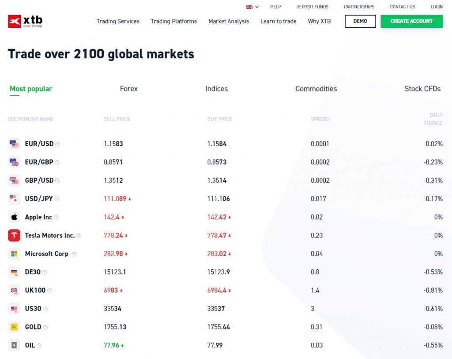Click the DEMO button
The width and height of the screenshot is (452, 359).
pos(360,21)
